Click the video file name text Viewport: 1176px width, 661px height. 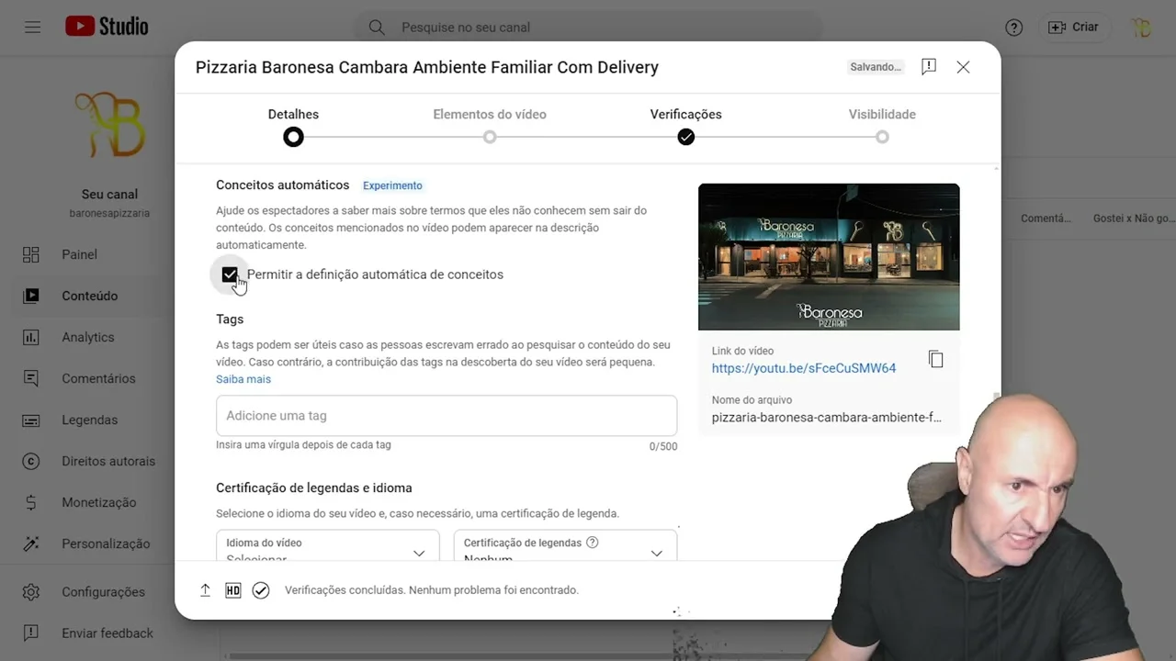coord(827,418)
